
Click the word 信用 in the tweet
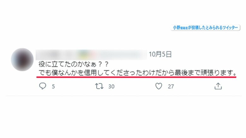90,73
